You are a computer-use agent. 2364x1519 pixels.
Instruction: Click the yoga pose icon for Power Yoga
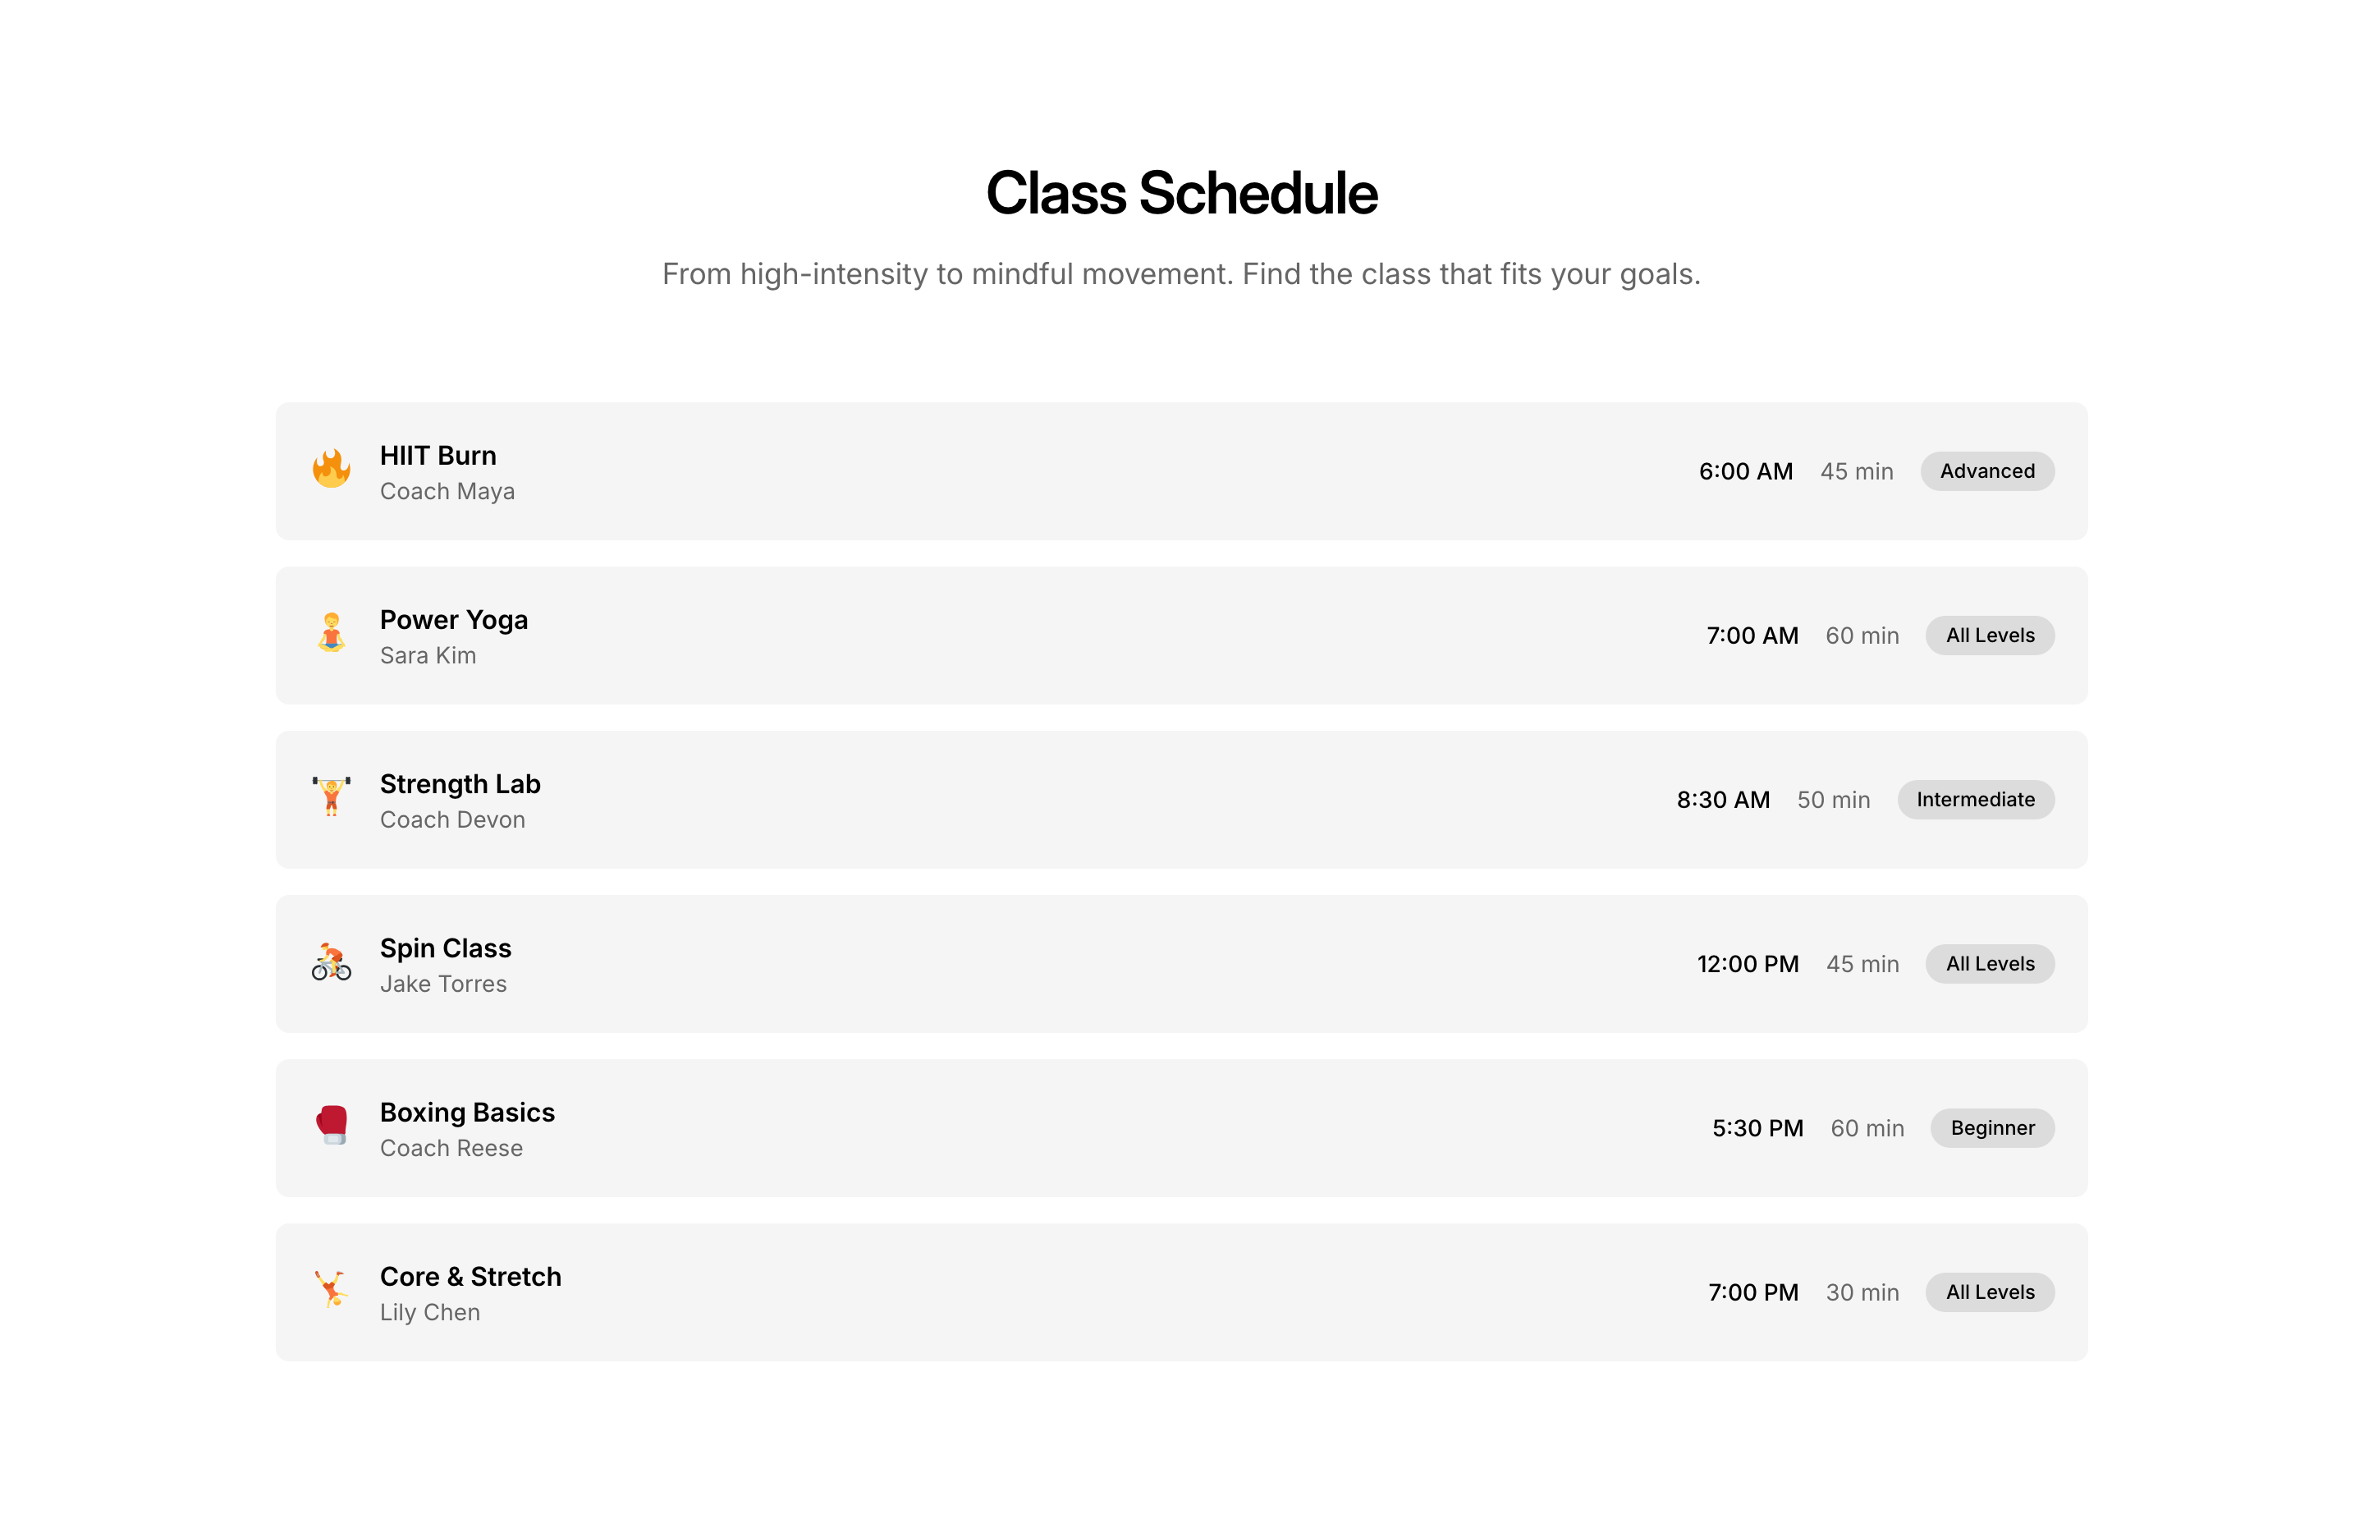click(x=332, y=634)
